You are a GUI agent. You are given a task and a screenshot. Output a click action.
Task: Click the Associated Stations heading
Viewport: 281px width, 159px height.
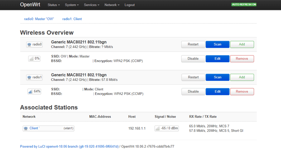[49, 108]
